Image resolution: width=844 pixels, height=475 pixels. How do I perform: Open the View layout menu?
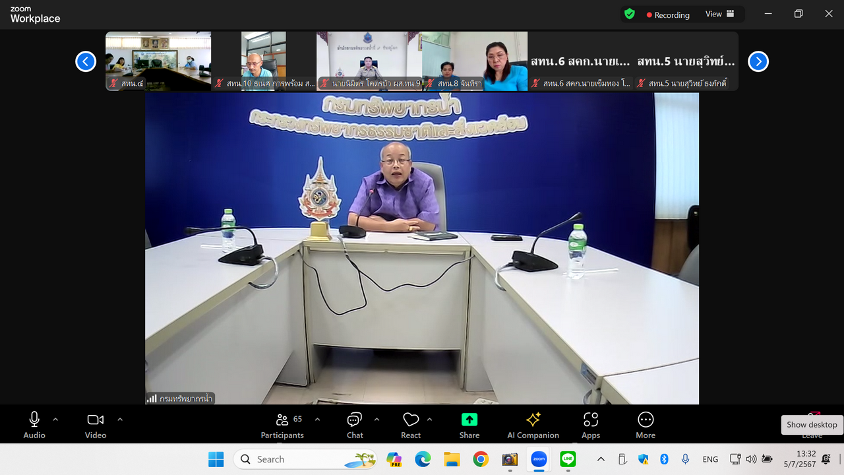[x=720, y=14]
